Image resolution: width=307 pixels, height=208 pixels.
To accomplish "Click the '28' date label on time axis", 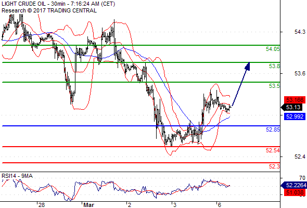I will (x=42, y=205).
